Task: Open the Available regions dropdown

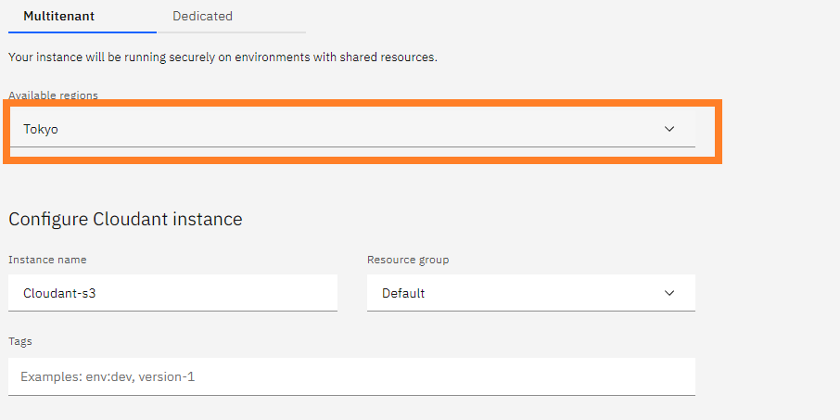Action: 352,129
